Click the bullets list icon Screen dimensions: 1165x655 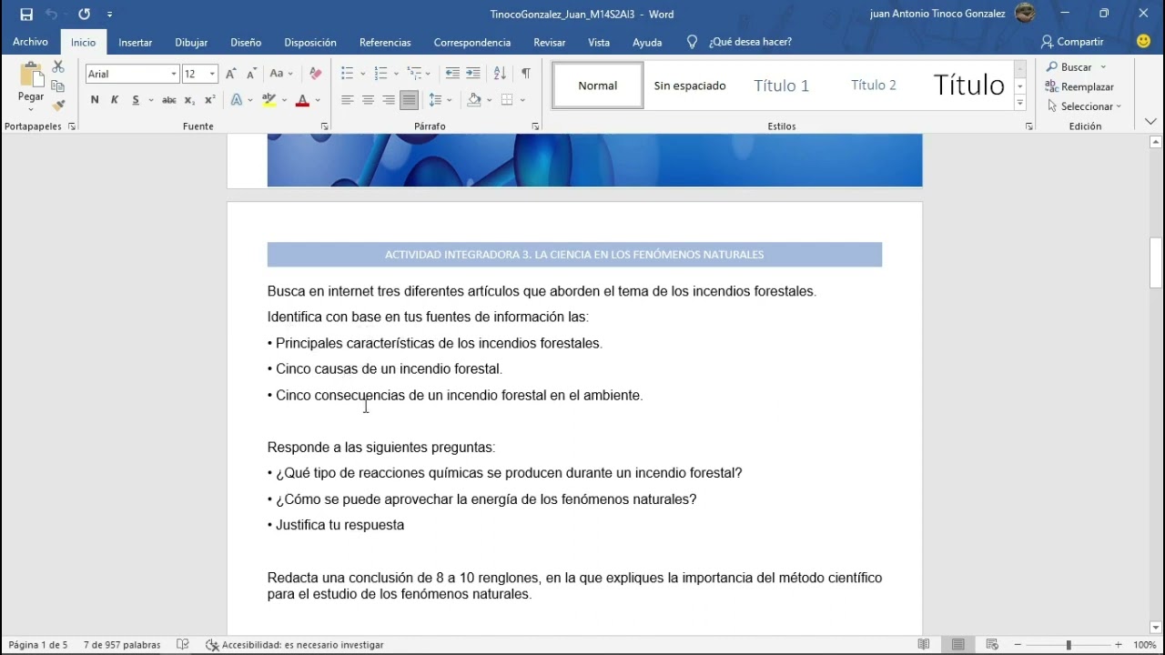click(x=347, y=74)
